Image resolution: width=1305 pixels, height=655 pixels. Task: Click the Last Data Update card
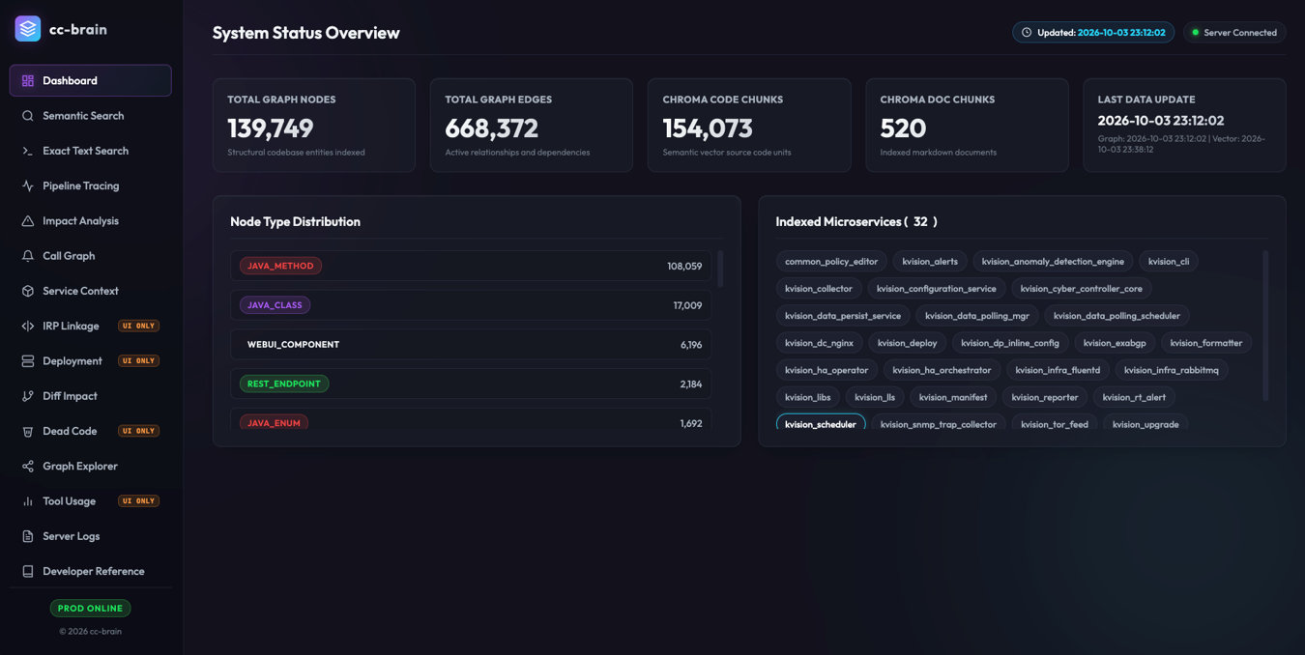[1184, 126]
